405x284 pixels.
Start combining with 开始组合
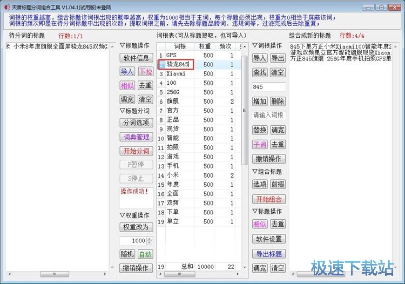[268, 199]
